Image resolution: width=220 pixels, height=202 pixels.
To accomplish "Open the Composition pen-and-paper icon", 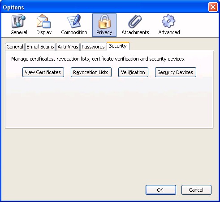I will (x=74, y=22).
